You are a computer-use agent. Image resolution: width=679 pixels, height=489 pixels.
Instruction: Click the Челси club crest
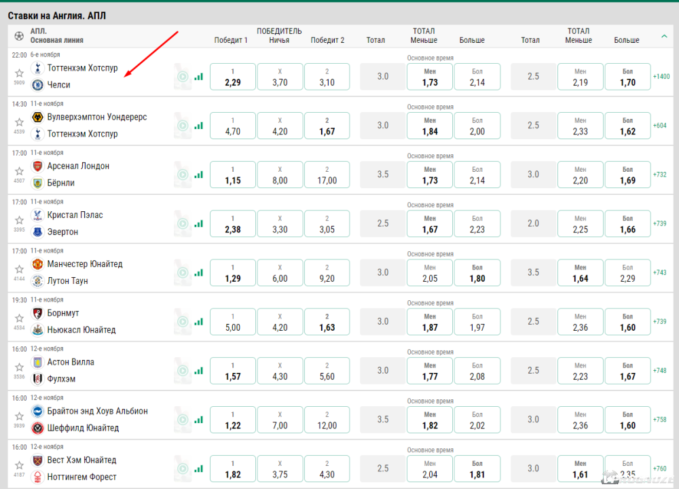coord(37,85)
